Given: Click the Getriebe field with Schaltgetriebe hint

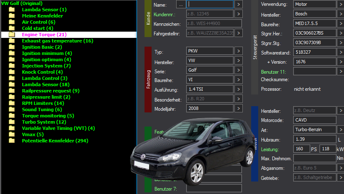Looking at the screenshot, I should (315, 178).
